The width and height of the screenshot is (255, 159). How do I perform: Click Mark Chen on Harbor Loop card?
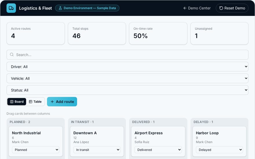204,142
